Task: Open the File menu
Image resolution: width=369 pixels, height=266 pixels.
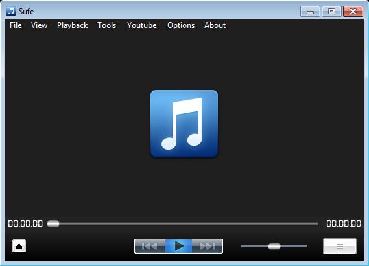Action: [16, 25]
